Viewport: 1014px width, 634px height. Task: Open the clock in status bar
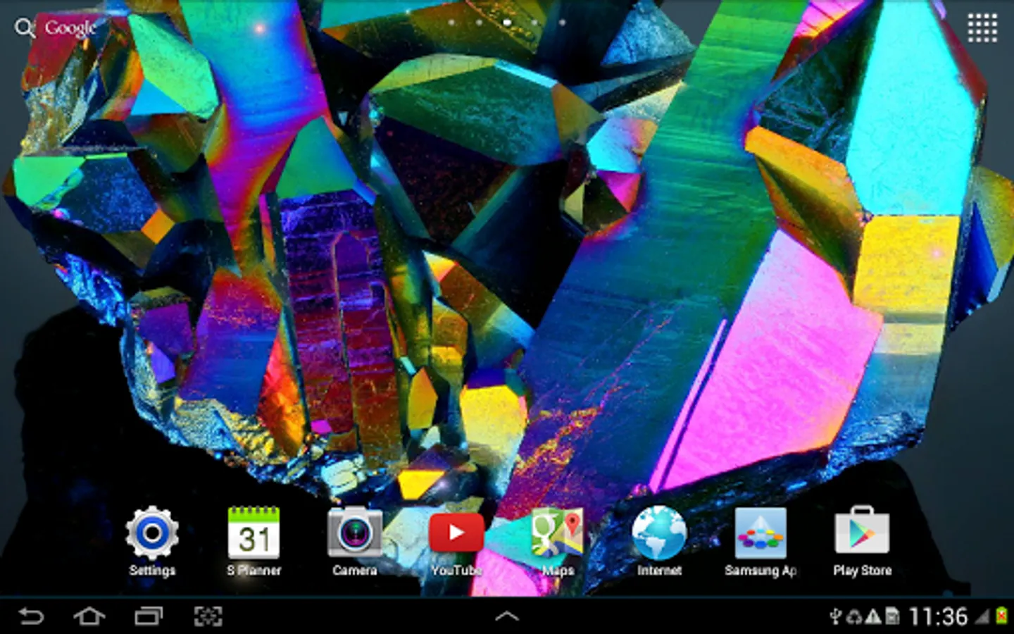point(938,617)
